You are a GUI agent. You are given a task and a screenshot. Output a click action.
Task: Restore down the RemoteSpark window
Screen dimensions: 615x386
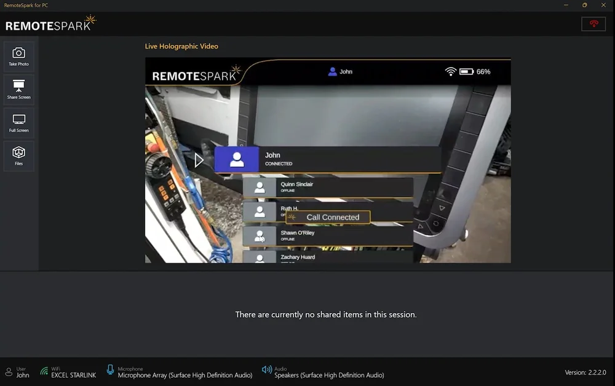pyautogui.click(x=585, y=5)
